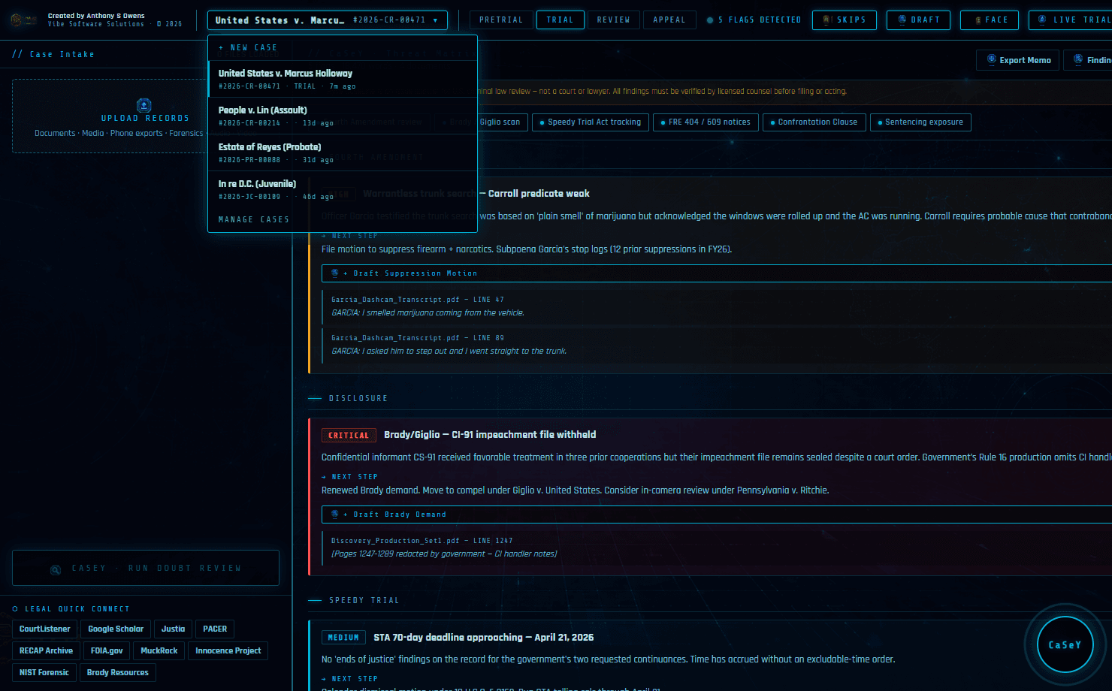
Task: Choose People v. Lin (Assault) case
Action: [343, 116]
